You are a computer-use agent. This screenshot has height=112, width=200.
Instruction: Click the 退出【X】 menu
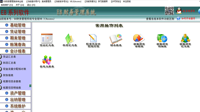(31, 5)
